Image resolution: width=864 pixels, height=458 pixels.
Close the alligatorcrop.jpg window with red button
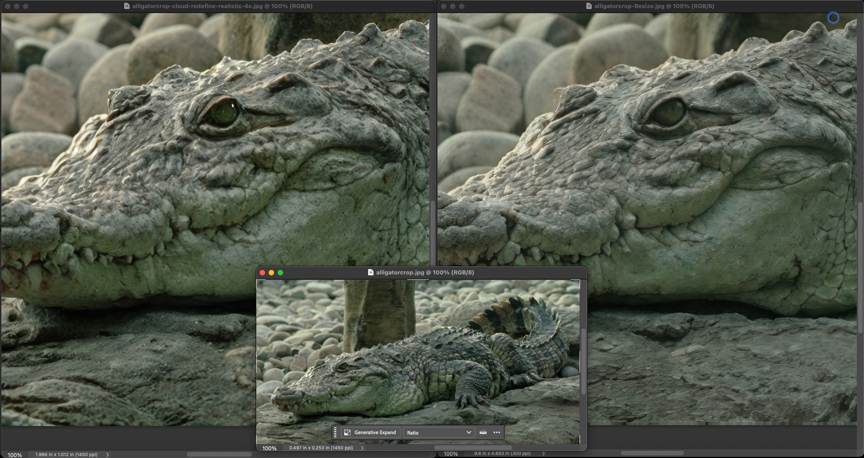pos(262,273)
